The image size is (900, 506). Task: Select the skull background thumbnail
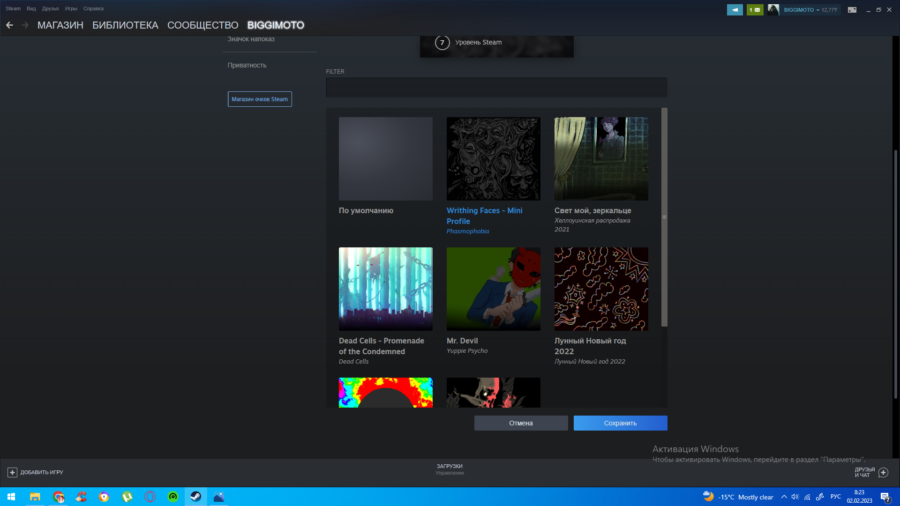[x=493, y=393]
